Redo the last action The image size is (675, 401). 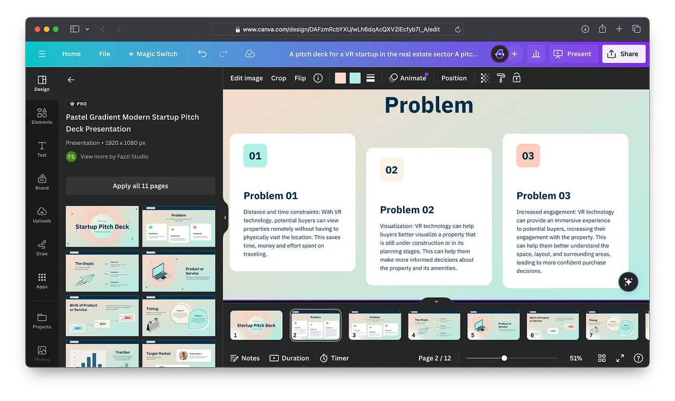pos(224,54)
